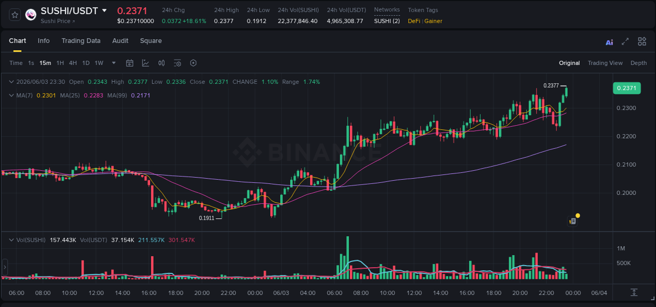Expand the chart to fullscreen

click(x=625, y=41)
